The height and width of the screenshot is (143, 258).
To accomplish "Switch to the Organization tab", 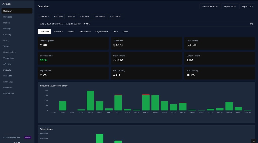I will pyautogui.click(x=102, y=32).
